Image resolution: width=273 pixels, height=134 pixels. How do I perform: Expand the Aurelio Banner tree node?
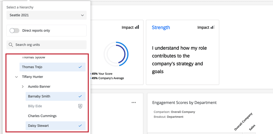(23, 87)
